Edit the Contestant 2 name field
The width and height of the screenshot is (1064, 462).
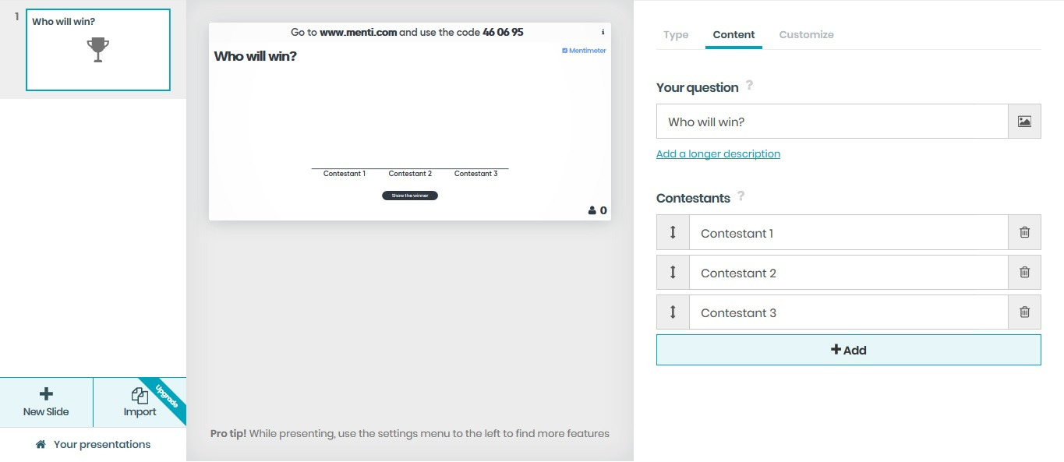click(x=849, y=273)
